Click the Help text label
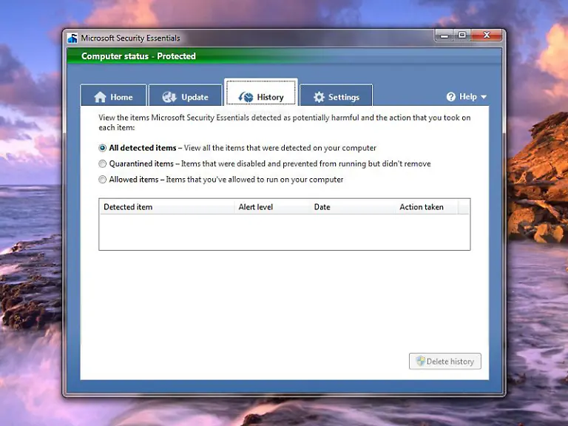The width and height of the screenshot is (568, 426). coord(468,97)
